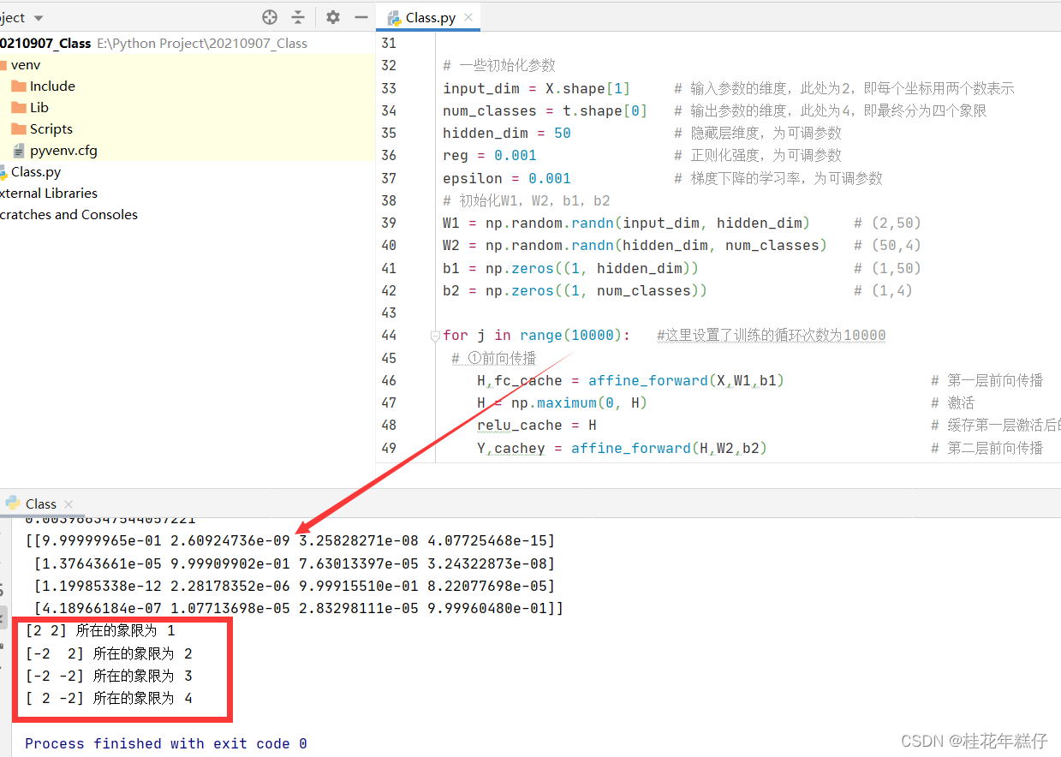Screen dimensions: 1061x757
Task: Click console output line for [2 2]
Action: tap(100, 631)
